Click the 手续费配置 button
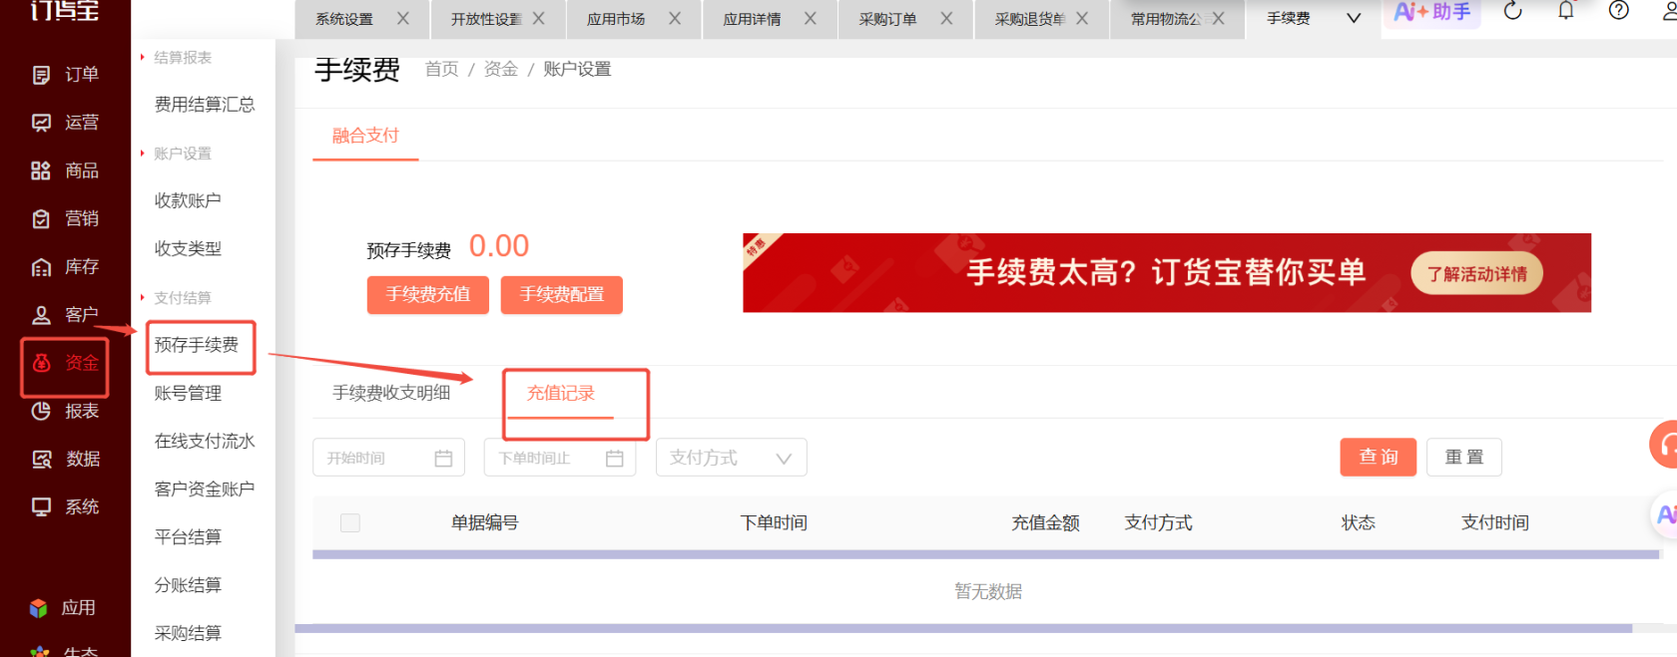The width and height of the screenshot is (1677, 657). (x=562, y=295)
